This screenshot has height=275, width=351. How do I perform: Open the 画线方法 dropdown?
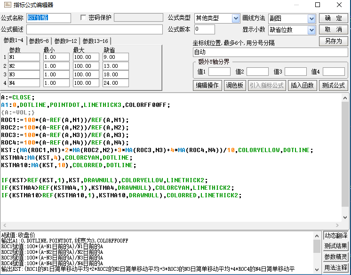point(311,19)
